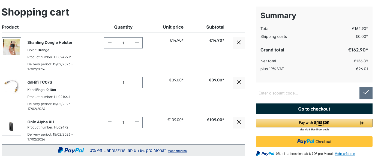This screenshot has height=156, width=381.
Task: Increase quantity of ddHifi TC07S
Action: [137, 82]
